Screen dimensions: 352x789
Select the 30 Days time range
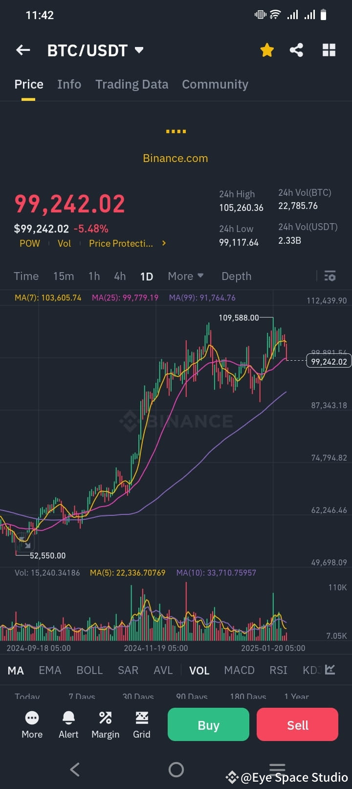(x=138, y=696)
